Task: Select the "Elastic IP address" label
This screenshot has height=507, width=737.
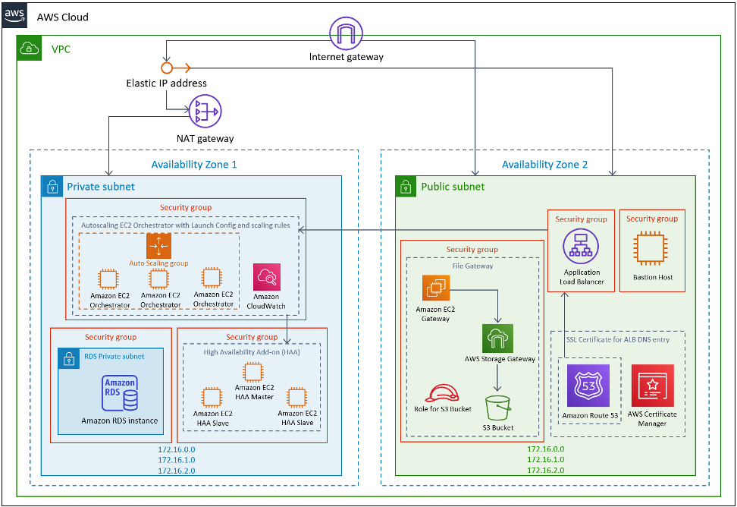Action: (166, 83)
